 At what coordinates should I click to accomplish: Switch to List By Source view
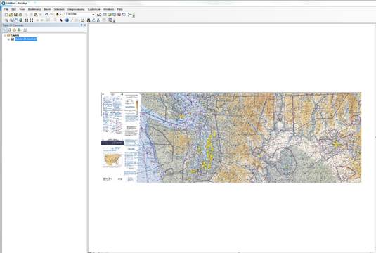click(10, 30)
